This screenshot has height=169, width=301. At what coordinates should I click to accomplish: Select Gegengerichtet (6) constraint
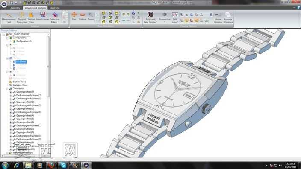tap(25, 122)
